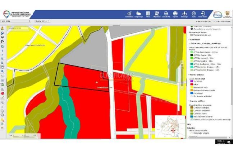Click the UPU legend heading

(x=189, y=124)
